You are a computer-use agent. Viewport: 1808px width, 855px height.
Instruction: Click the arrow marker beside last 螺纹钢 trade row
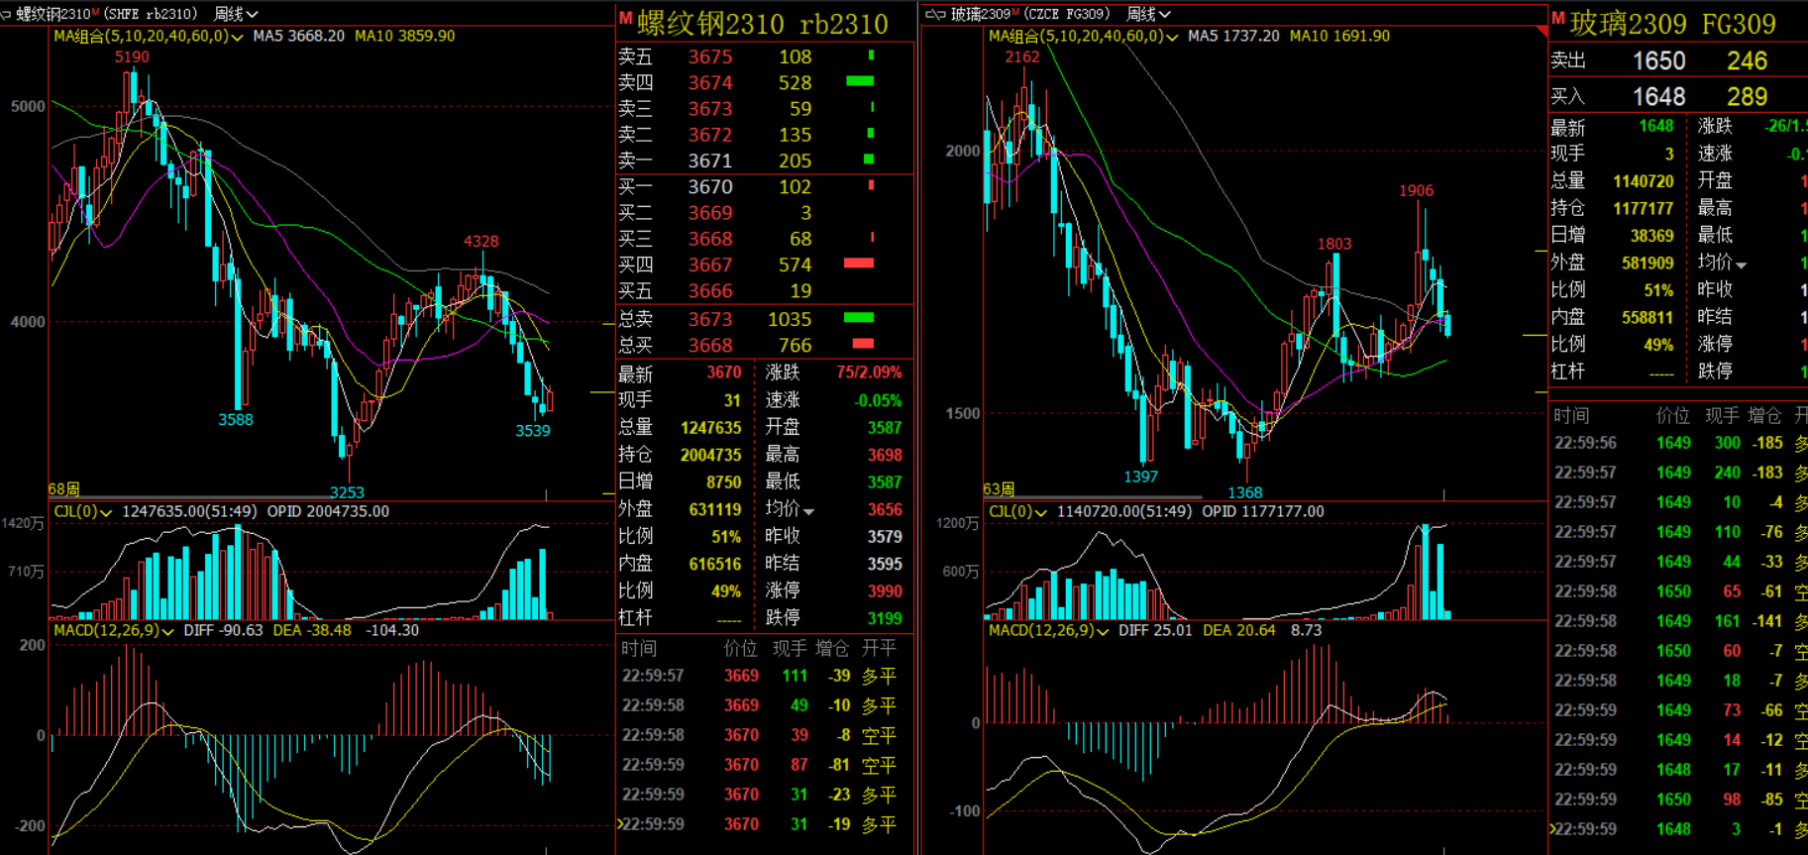click(x=620, y=824)
